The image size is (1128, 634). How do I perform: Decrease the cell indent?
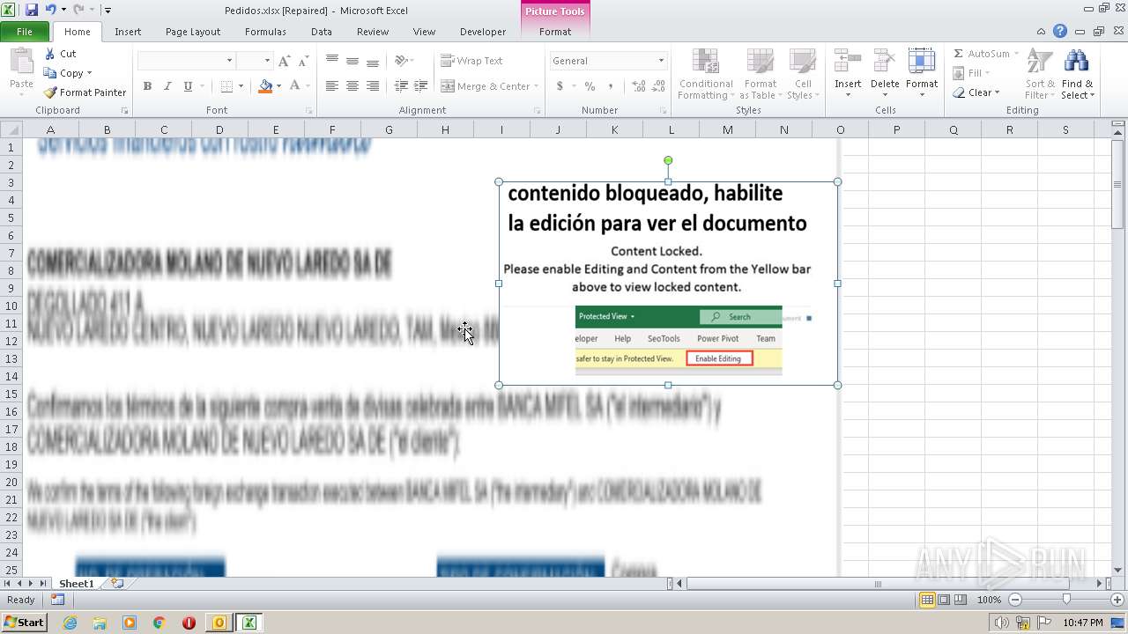point(401,86)
